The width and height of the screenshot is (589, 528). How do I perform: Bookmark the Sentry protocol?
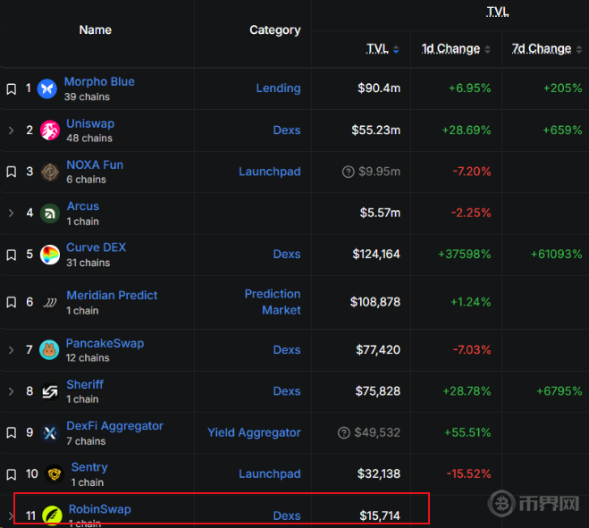click(x=12, y=474)
